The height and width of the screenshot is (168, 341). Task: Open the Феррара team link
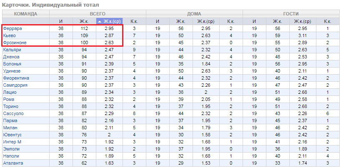pos(13,28)
